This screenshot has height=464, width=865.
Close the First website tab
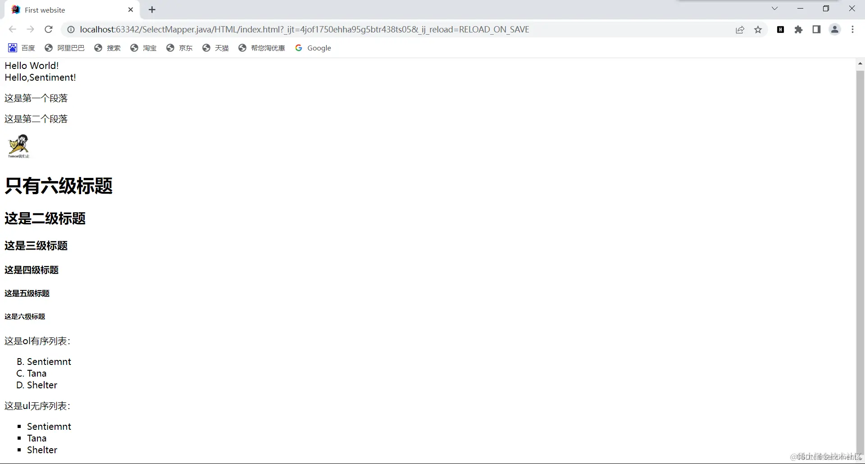[131, 9]
